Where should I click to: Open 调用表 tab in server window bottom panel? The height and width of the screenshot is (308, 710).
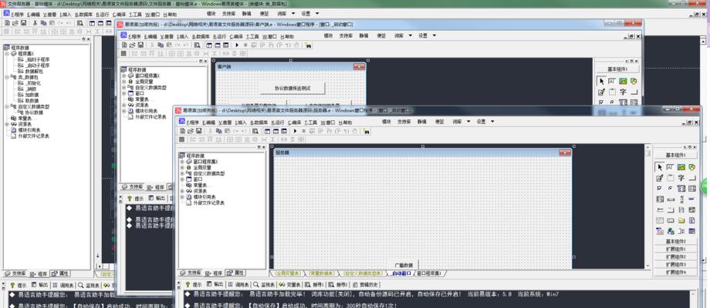pos(238,285)
